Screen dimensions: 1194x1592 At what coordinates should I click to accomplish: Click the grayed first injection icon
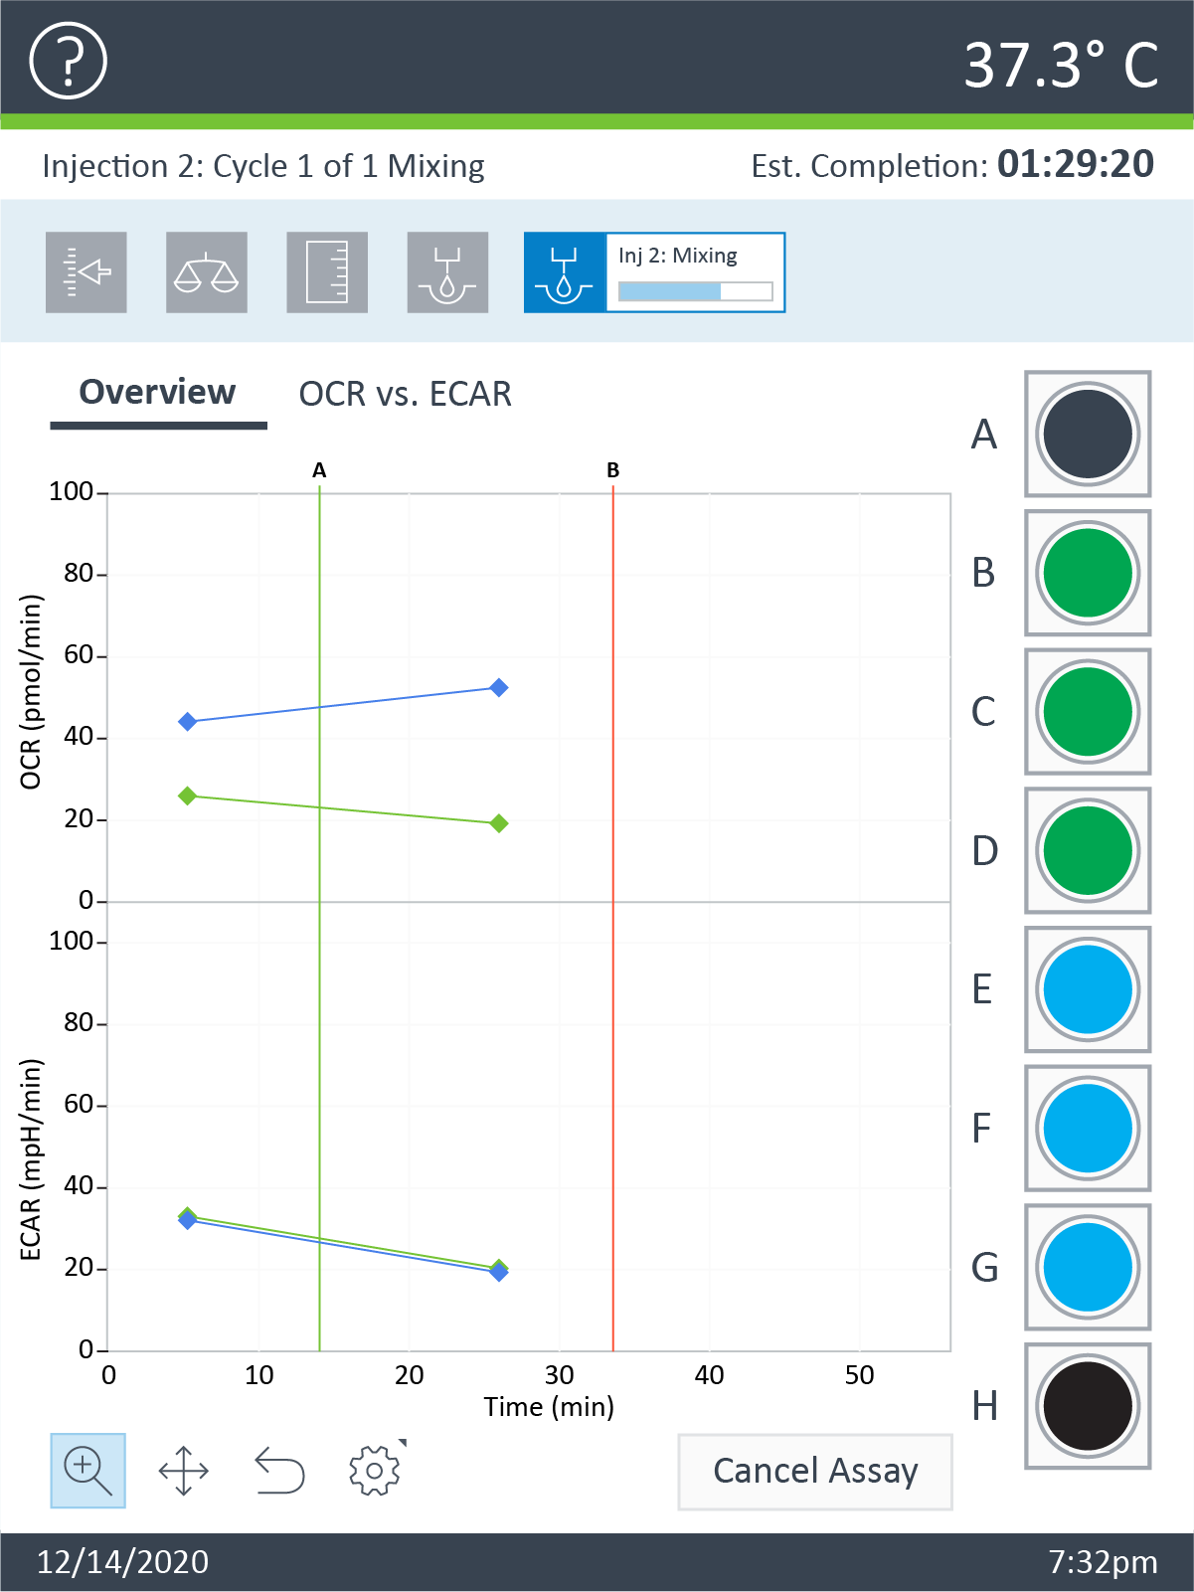pos(447,272)
